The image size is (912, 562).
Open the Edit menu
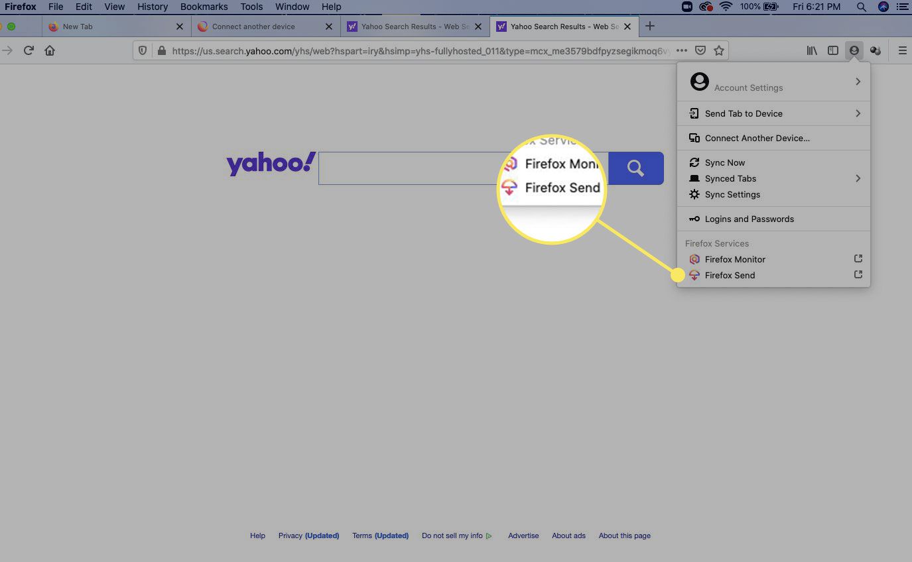pos(84,7)
